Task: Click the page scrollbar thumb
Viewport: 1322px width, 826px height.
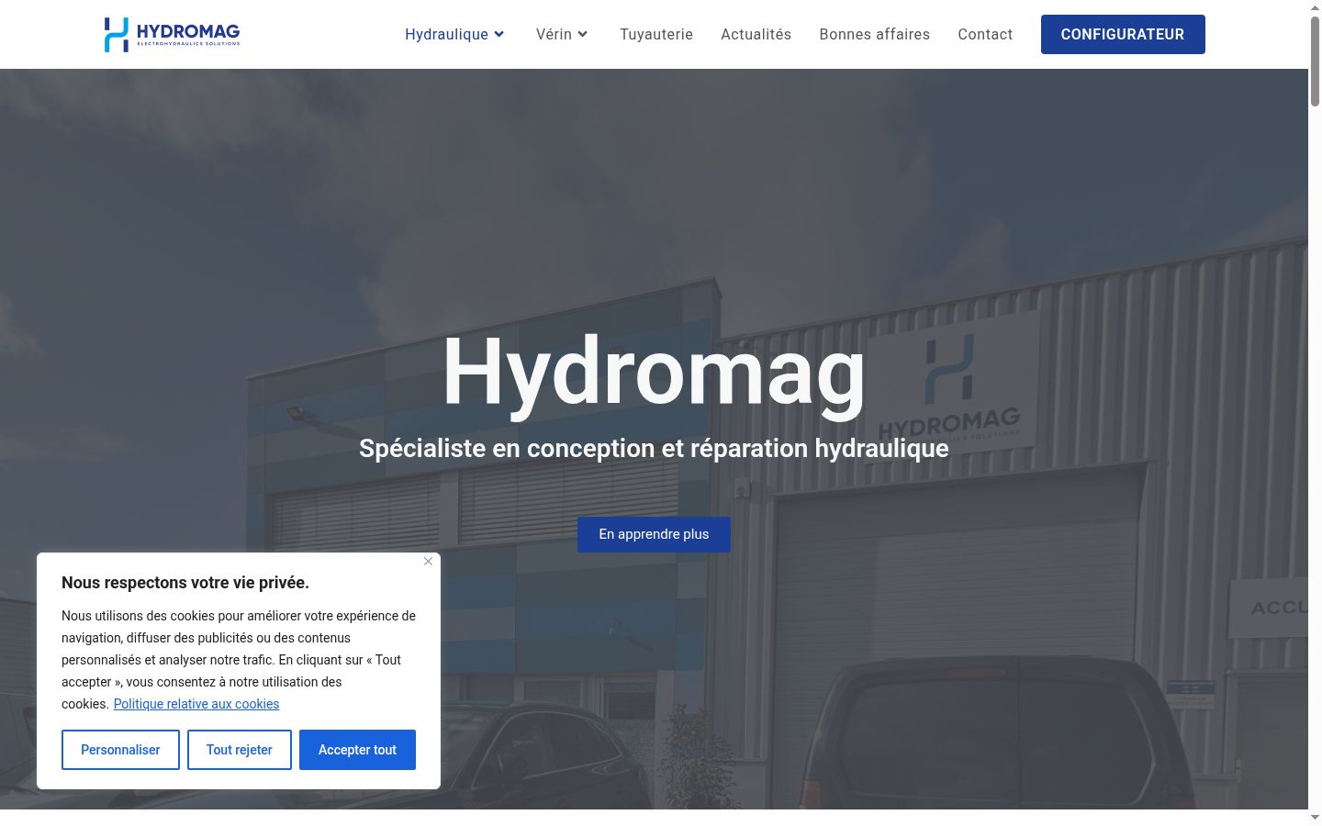Action: (1315, 60)
